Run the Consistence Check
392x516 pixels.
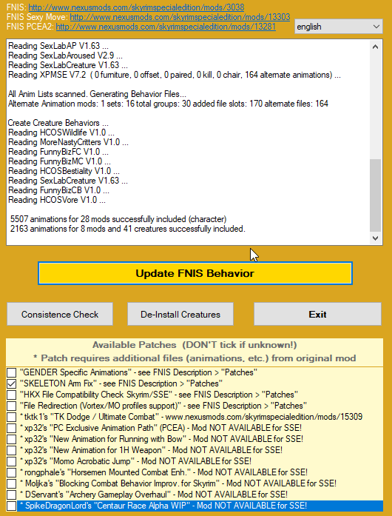(60, 315)
